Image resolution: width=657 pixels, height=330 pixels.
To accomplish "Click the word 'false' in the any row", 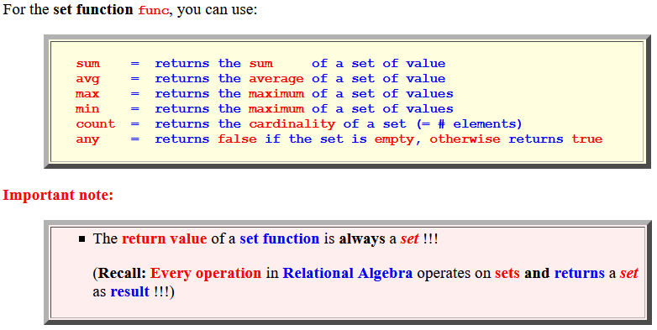I will pos(237,139).
